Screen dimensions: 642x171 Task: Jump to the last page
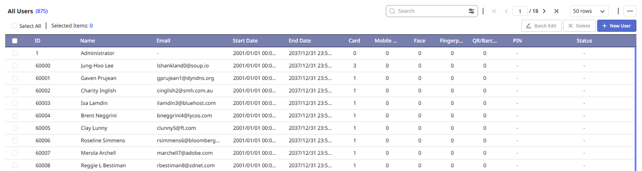556,11
